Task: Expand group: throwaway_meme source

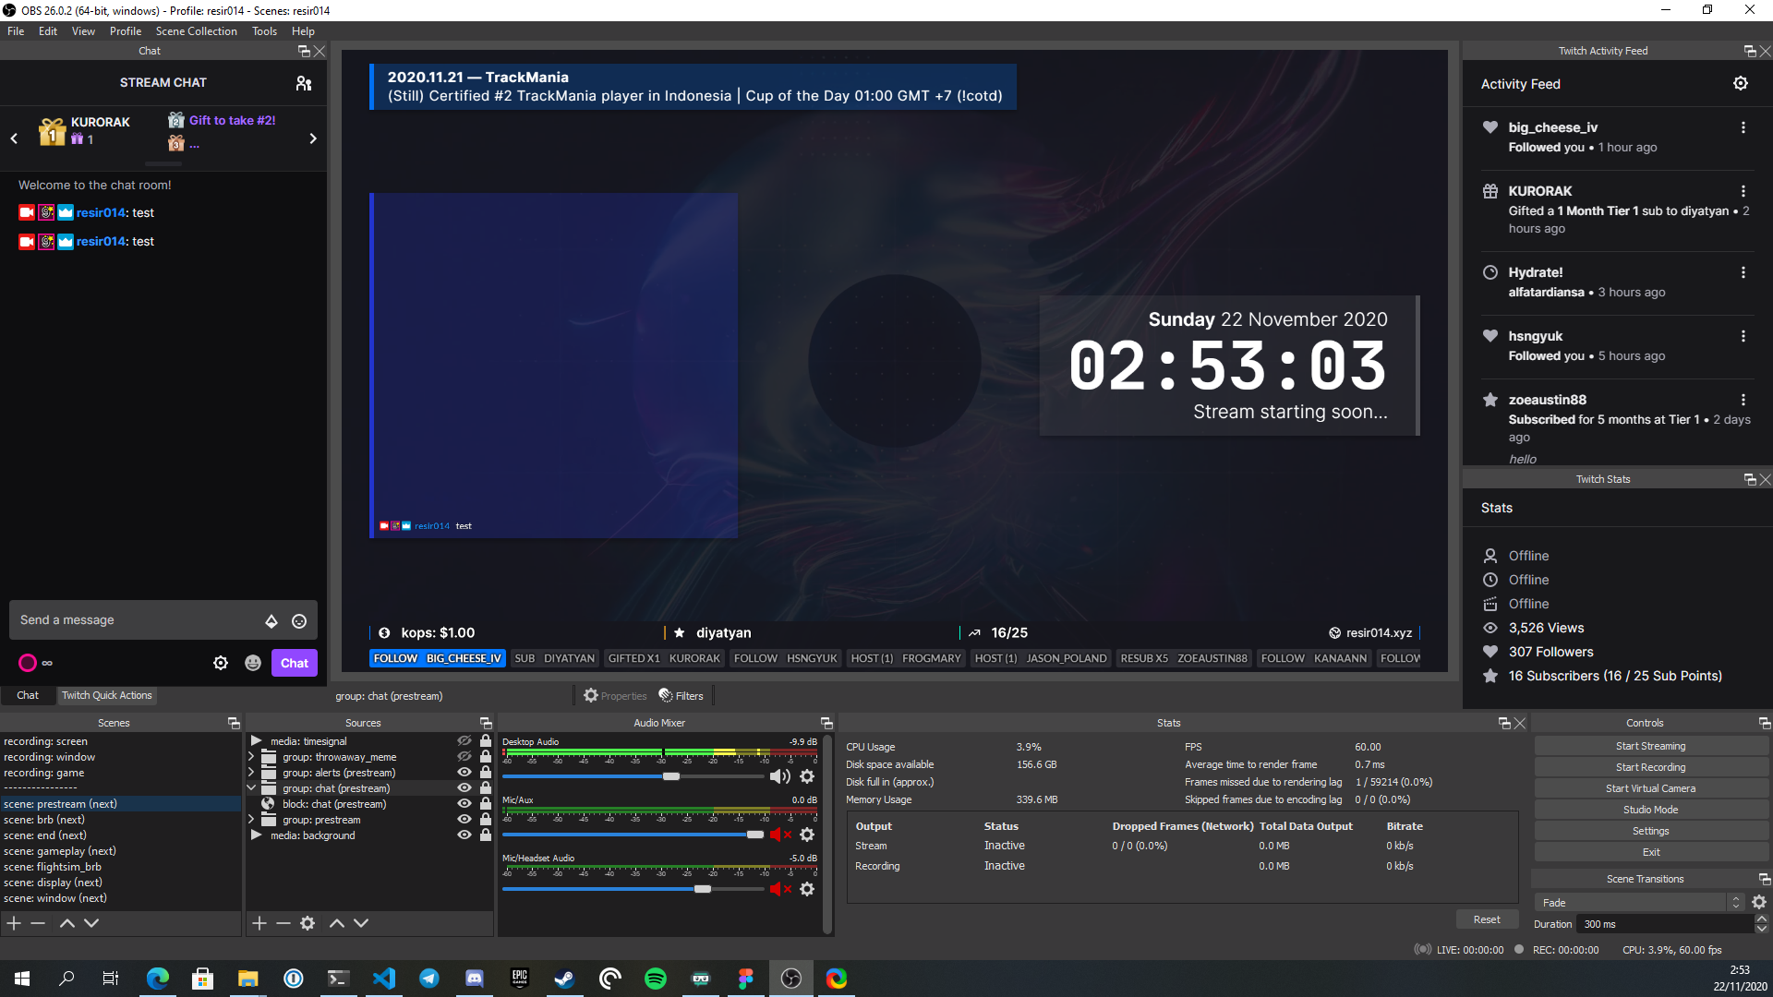Action: click(x=251, y=756)
